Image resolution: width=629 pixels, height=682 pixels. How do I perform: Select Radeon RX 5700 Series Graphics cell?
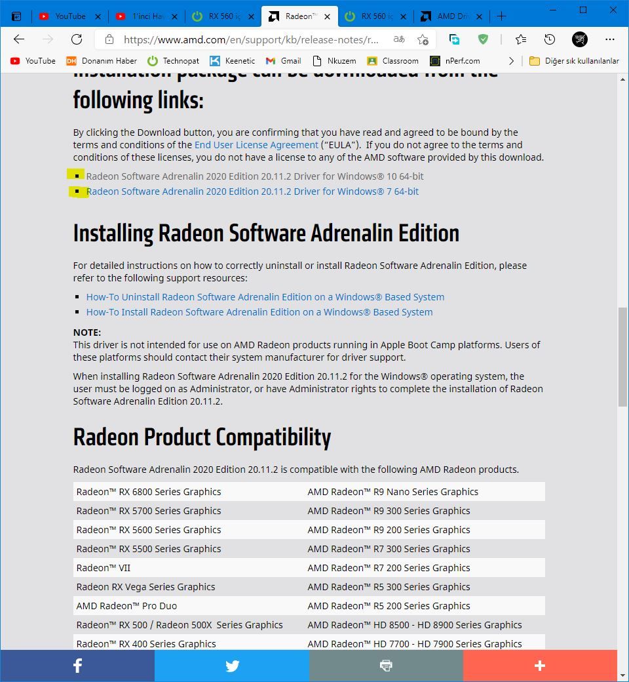click(189, 511)
